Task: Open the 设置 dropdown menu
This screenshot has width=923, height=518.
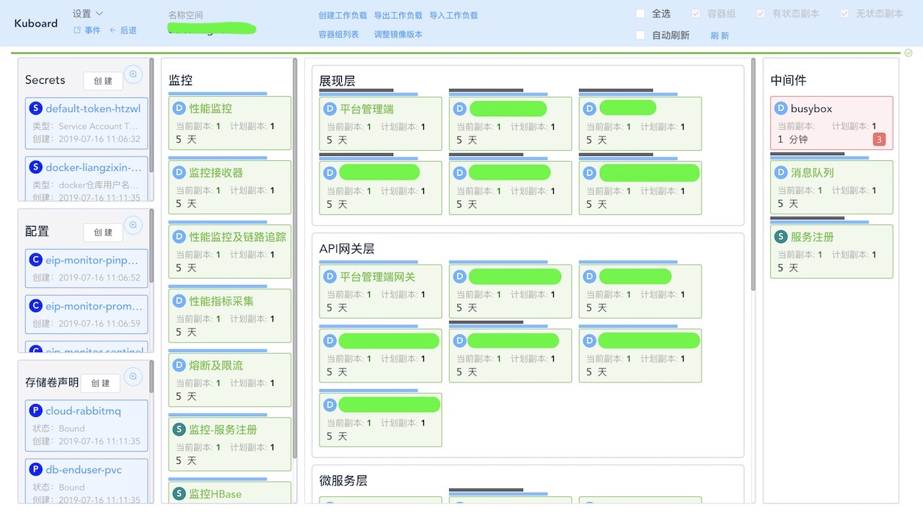Action: pos(87,12)
